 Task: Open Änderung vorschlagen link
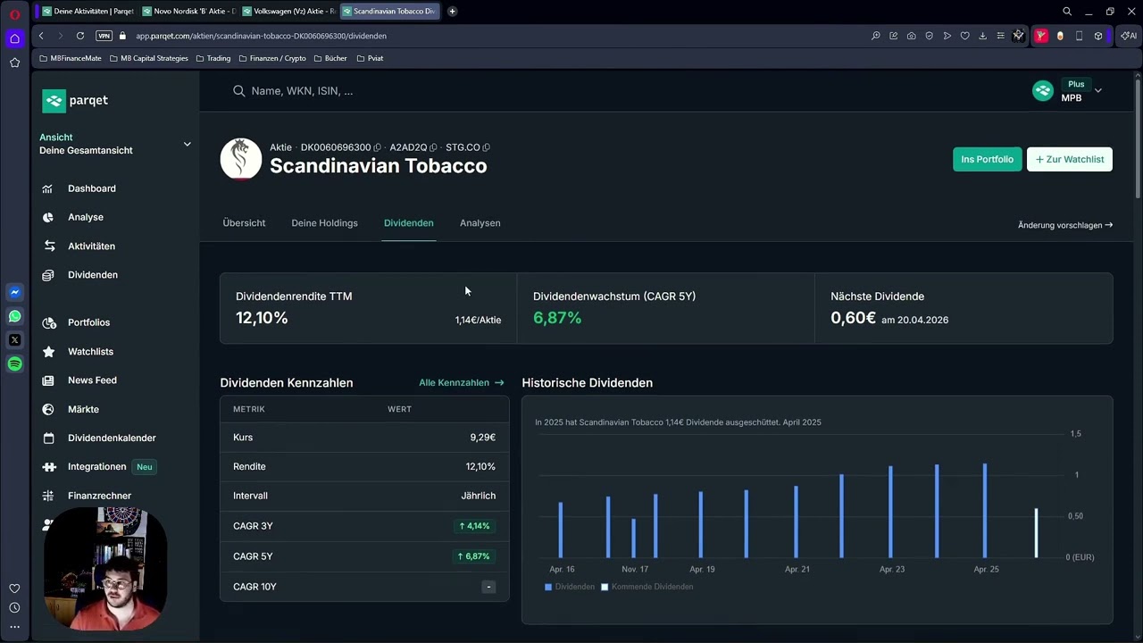click(1065, 225)
